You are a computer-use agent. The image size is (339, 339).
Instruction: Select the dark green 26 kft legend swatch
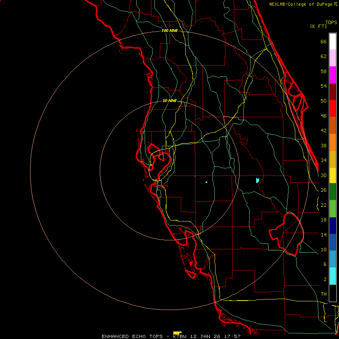[x=333, y=192]
